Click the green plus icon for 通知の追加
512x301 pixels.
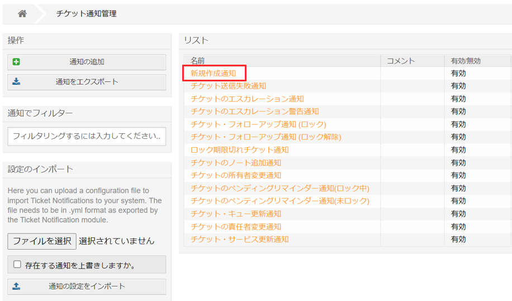coord(16,61)
